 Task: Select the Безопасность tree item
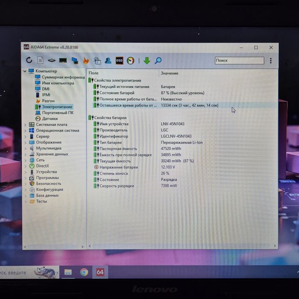(x=45, y=184)
